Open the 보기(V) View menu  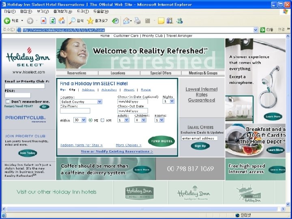[x=43, y=11]
